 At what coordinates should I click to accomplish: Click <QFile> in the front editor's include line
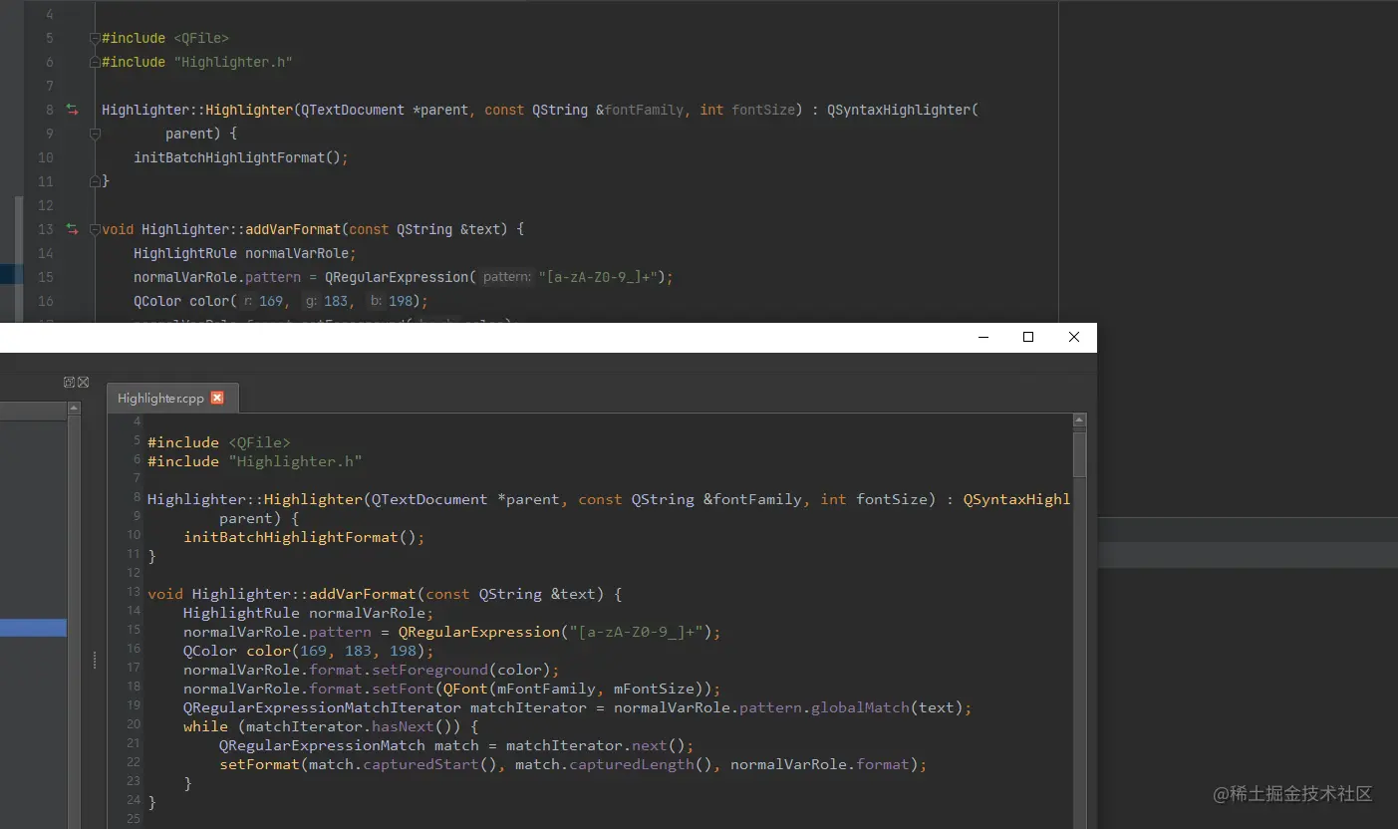click(259, 442)
